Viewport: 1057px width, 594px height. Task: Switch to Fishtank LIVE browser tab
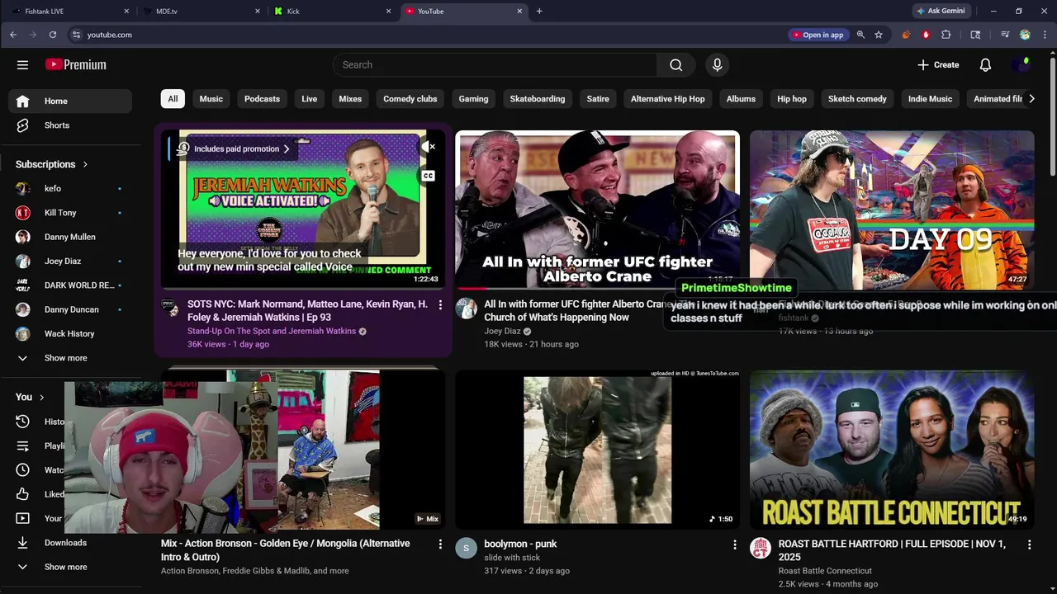click(69, 12)
